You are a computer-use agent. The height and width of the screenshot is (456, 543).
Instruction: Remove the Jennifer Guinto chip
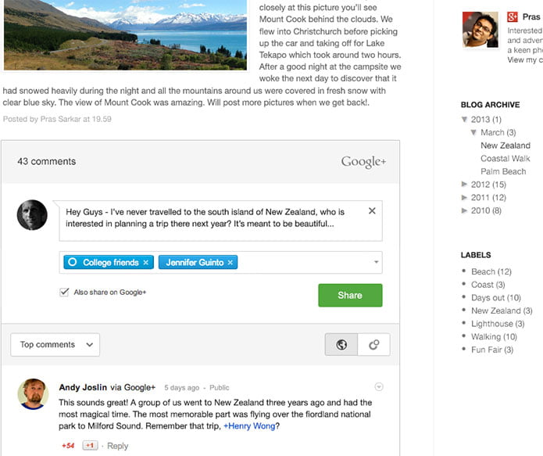click(230, 263)
